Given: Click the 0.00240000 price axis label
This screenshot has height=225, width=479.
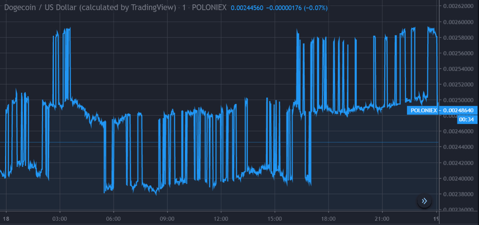Looking at the screenshot, I should (458, 178).
